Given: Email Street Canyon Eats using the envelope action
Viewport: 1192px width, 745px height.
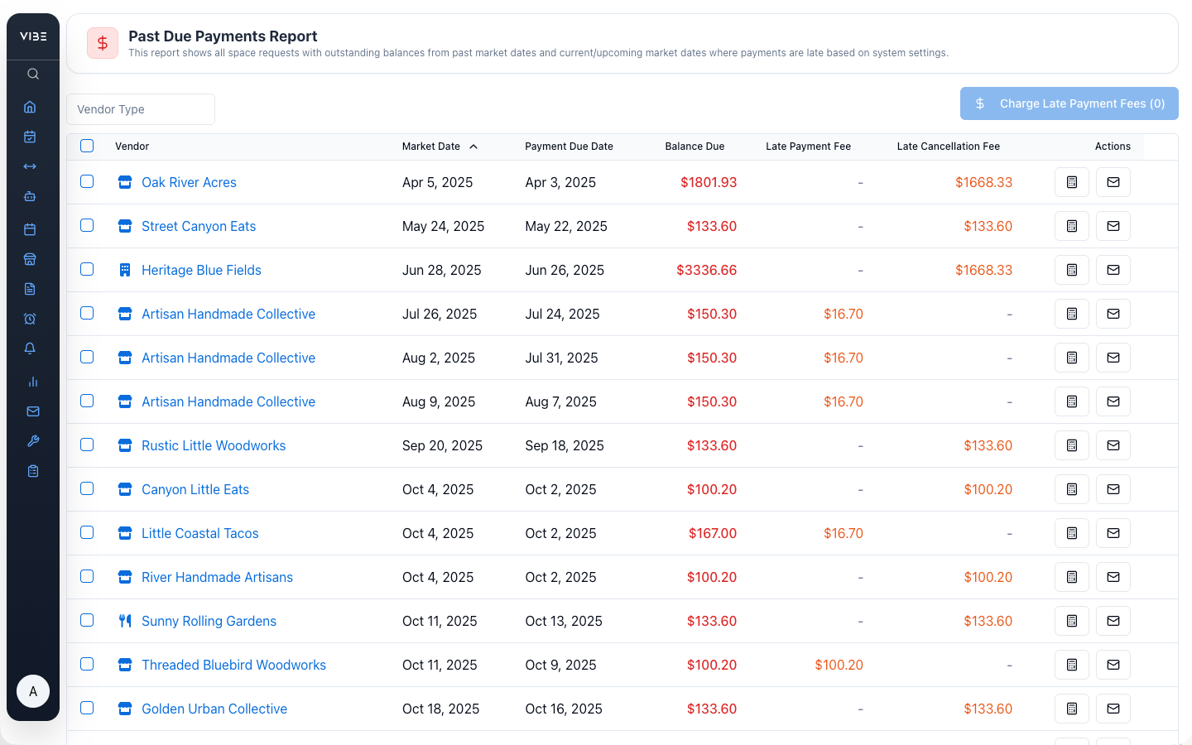Looking at the screenshot, I should point(1113,225).
